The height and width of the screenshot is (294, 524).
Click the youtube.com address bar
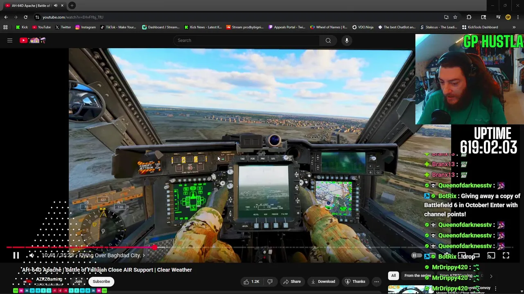tap(237, 17)
